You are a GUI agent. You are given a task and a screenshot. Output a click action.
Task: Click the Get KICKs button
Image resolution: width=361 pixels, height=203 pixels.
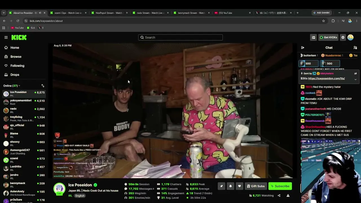(328, 37)
